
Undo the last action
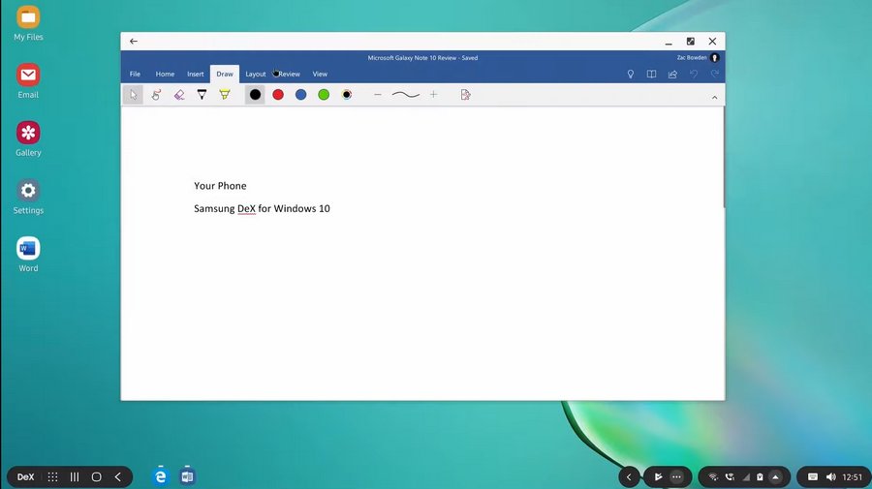click(x=694, y=74)
